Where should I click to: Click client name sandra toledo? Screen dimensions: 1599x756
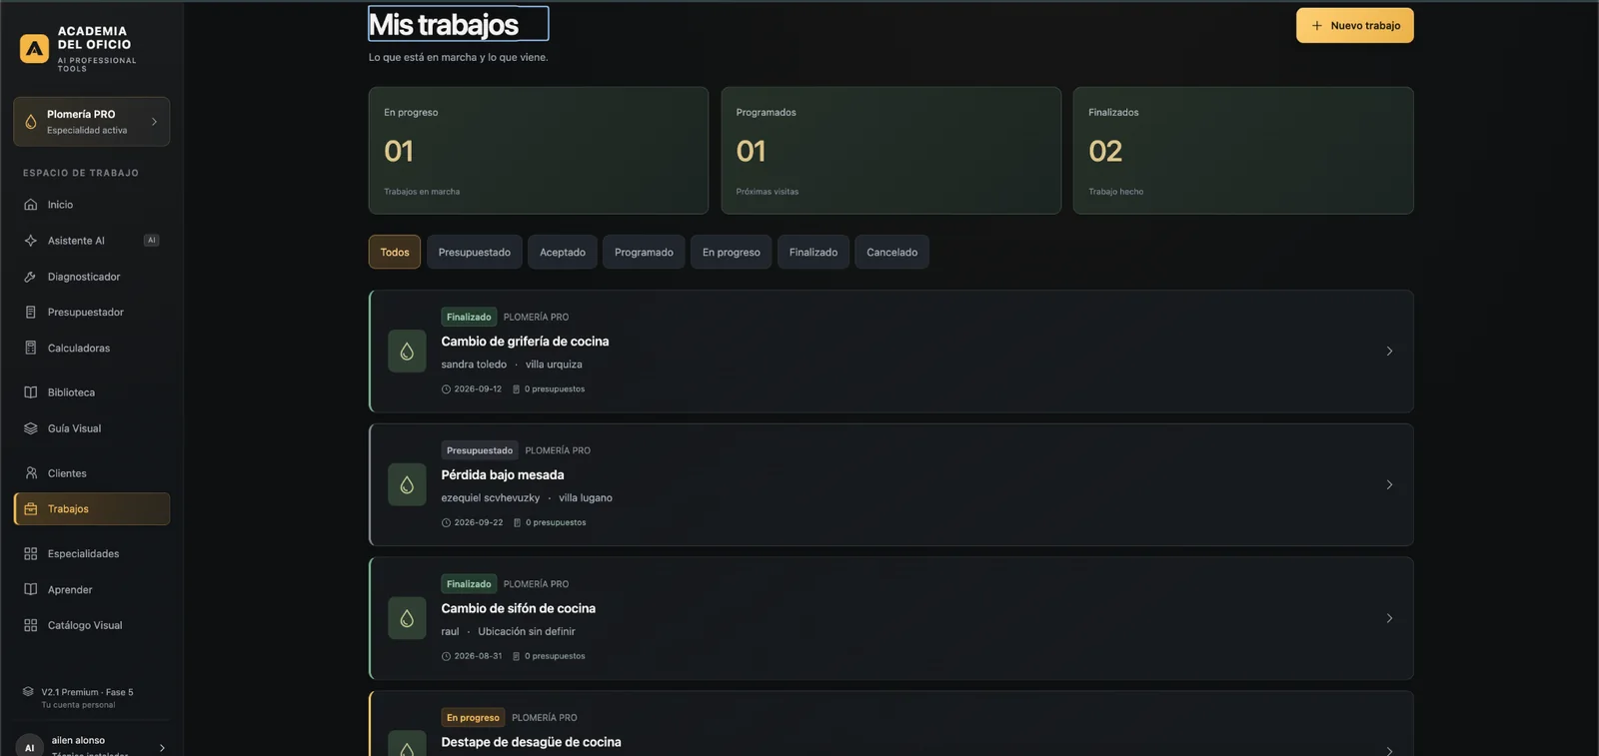[474, 365]
